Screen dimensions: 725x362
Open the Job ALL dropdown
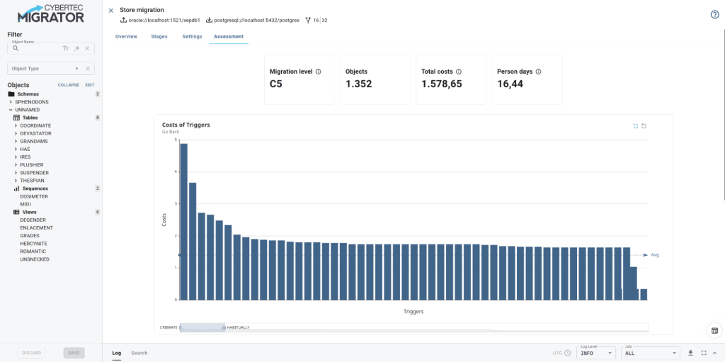pyautogui.click(x=650, y=353)
